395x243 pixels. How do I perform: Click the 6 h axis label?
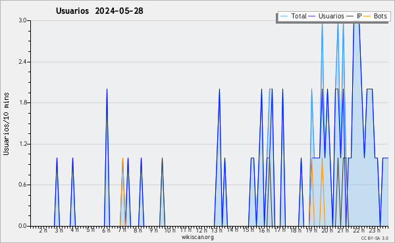[x=106, y=231]
